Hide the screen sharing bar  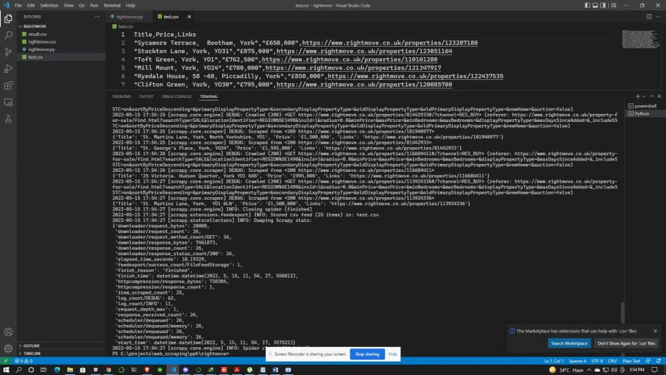click(392, 354)
